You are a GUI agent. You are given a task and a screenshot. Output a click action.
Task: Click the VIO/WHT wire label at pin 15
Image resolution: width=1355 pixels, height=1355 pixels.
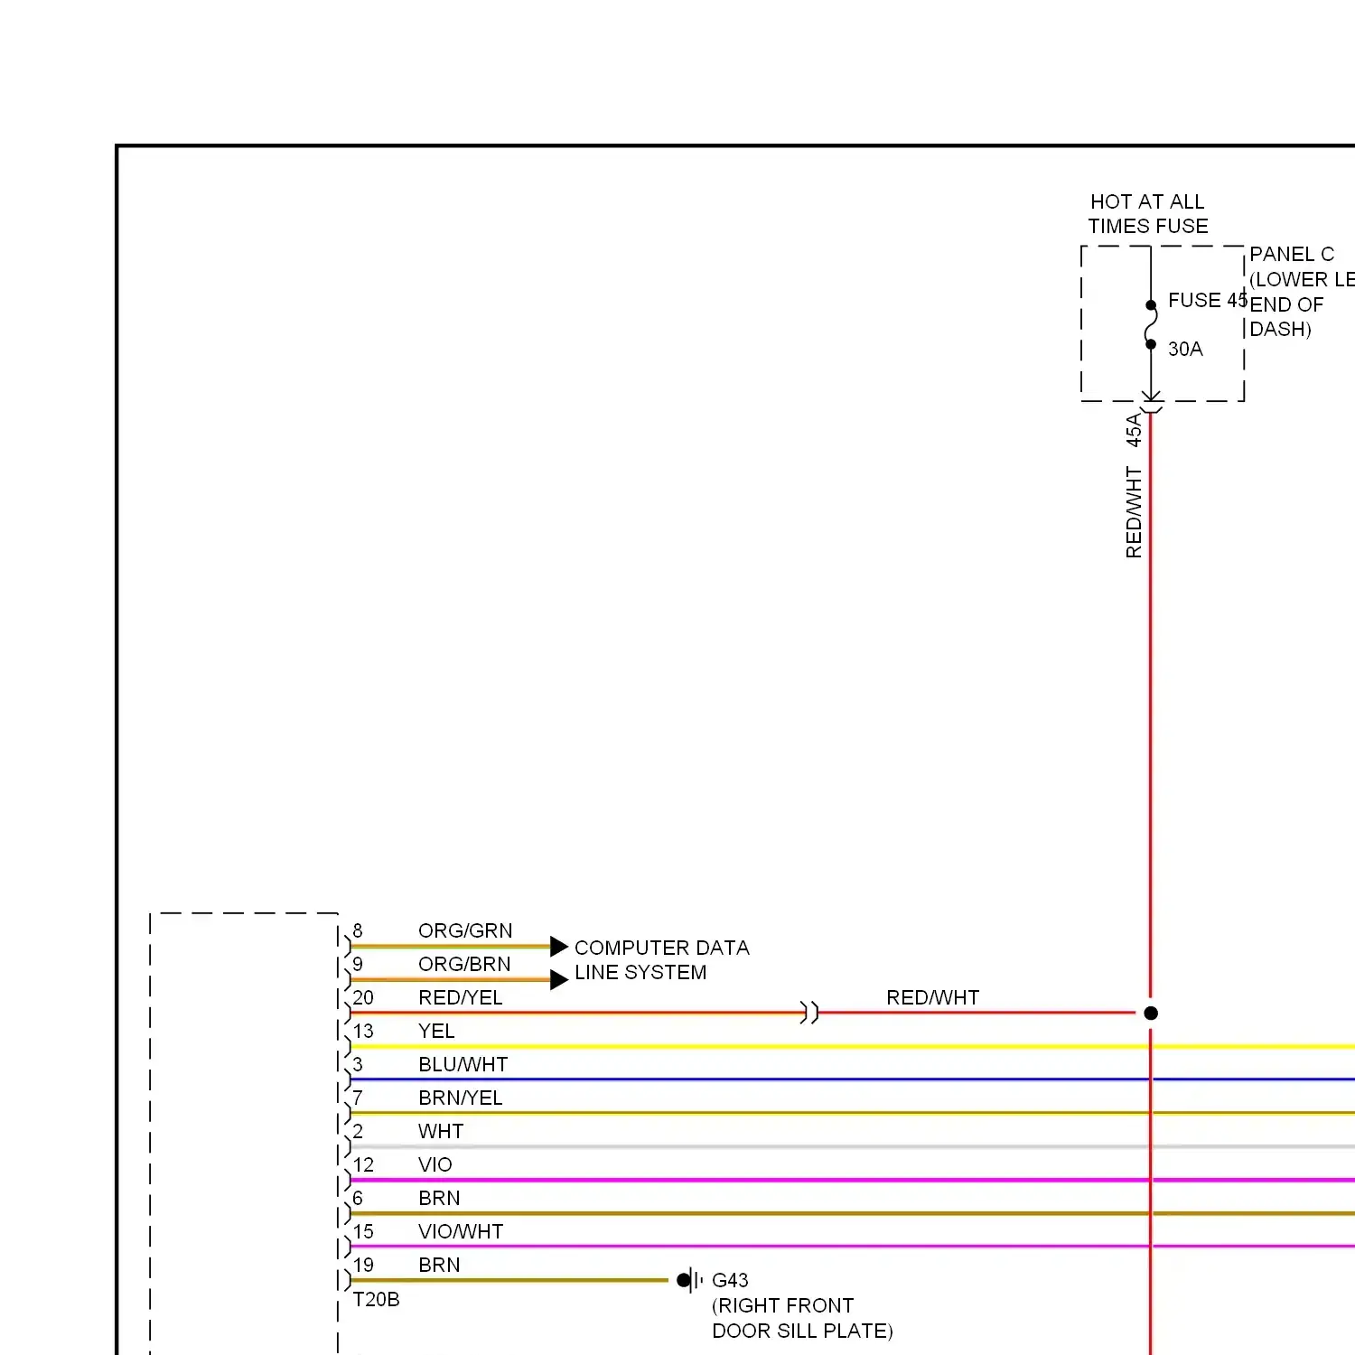tap(461, 1231)
